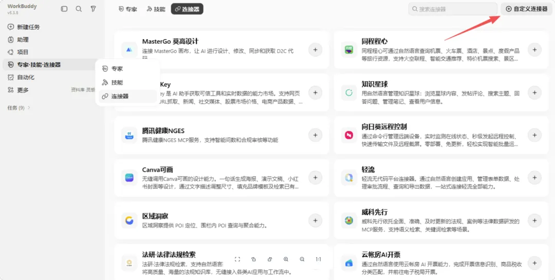Viewport: 555px width, 280px height.
Task: Click the WorkBuddy app name
Action: (22, 6)
